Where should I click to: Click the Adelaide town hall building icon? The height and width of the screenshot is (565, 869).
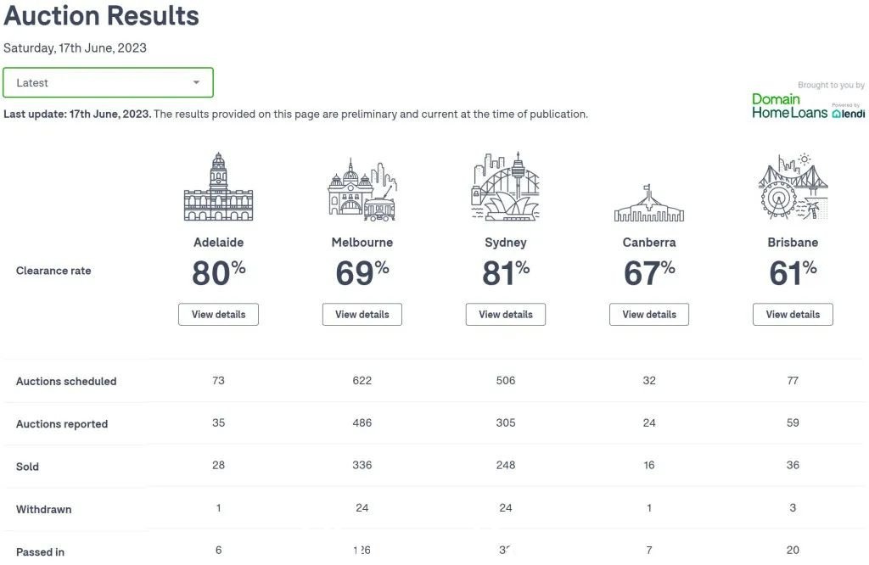pos(218,187)
